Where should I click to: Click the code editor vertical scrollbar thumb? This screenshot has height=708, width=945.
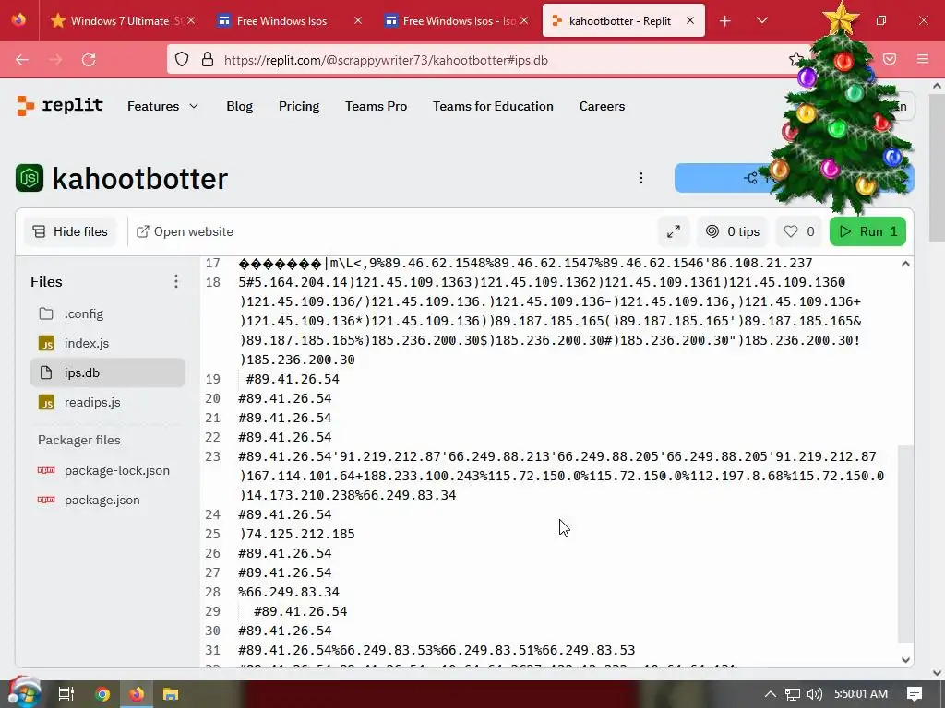tap(905, 544)
